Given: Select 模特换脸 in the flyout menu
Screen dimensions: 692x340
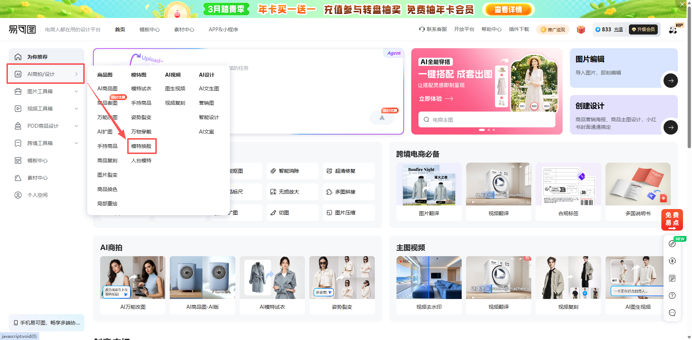Looking at the screenshot, I should [141, 146].
